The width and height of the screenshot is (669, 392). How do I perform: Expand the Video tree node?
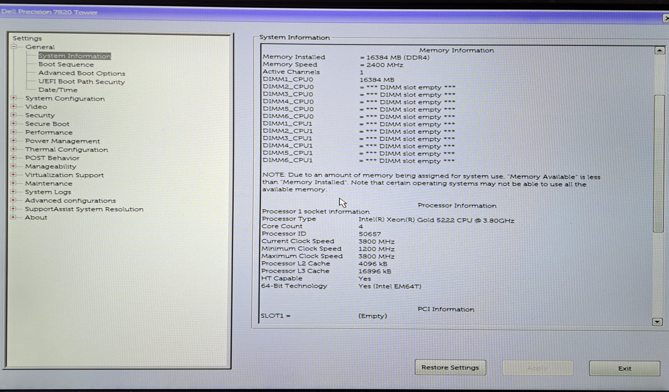(13, 106)
